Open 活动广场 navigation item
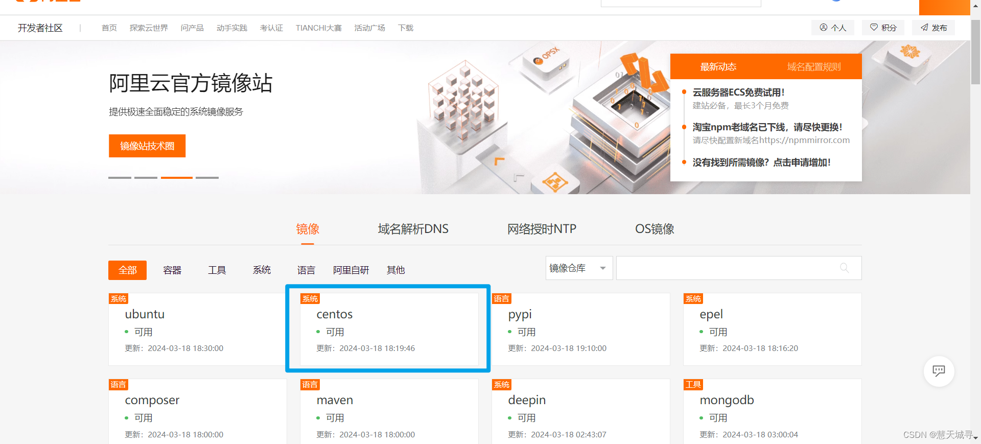 click(x=369, y=28)
